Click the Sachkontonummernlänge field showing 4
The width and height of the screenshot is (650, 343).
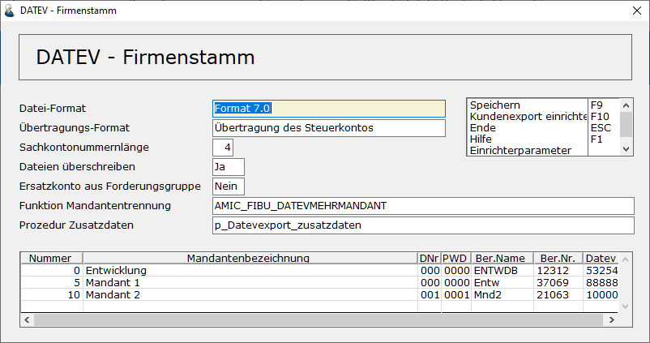(x=223, y=148)
